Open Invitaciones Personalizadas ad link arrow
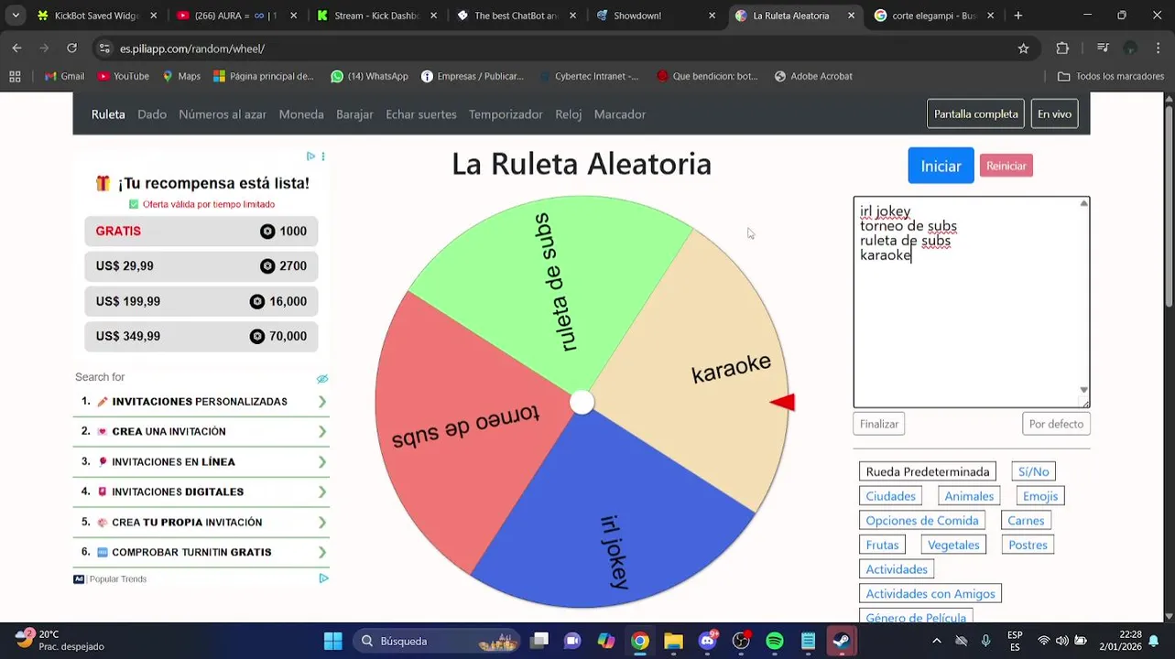The image size is (1175, 659). (x=322, y=402)
